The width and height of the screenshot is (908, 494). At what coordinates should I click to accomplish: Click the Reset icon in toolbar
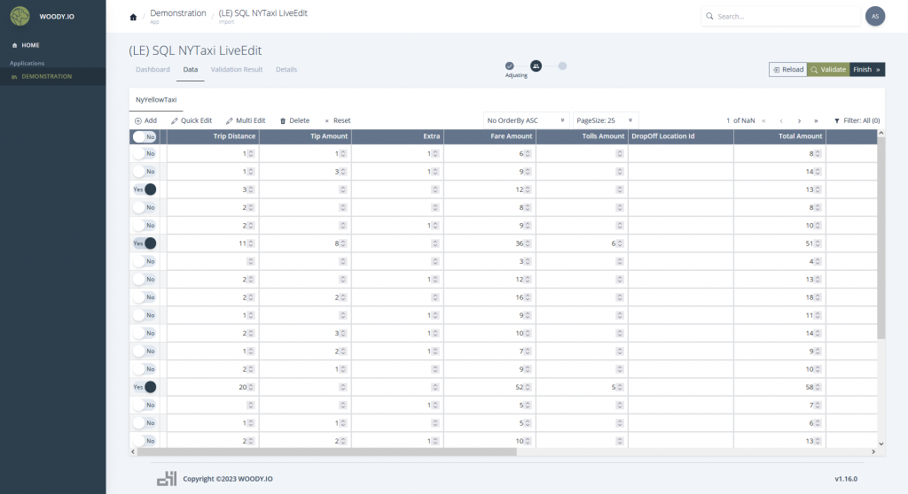click(326, 120)
